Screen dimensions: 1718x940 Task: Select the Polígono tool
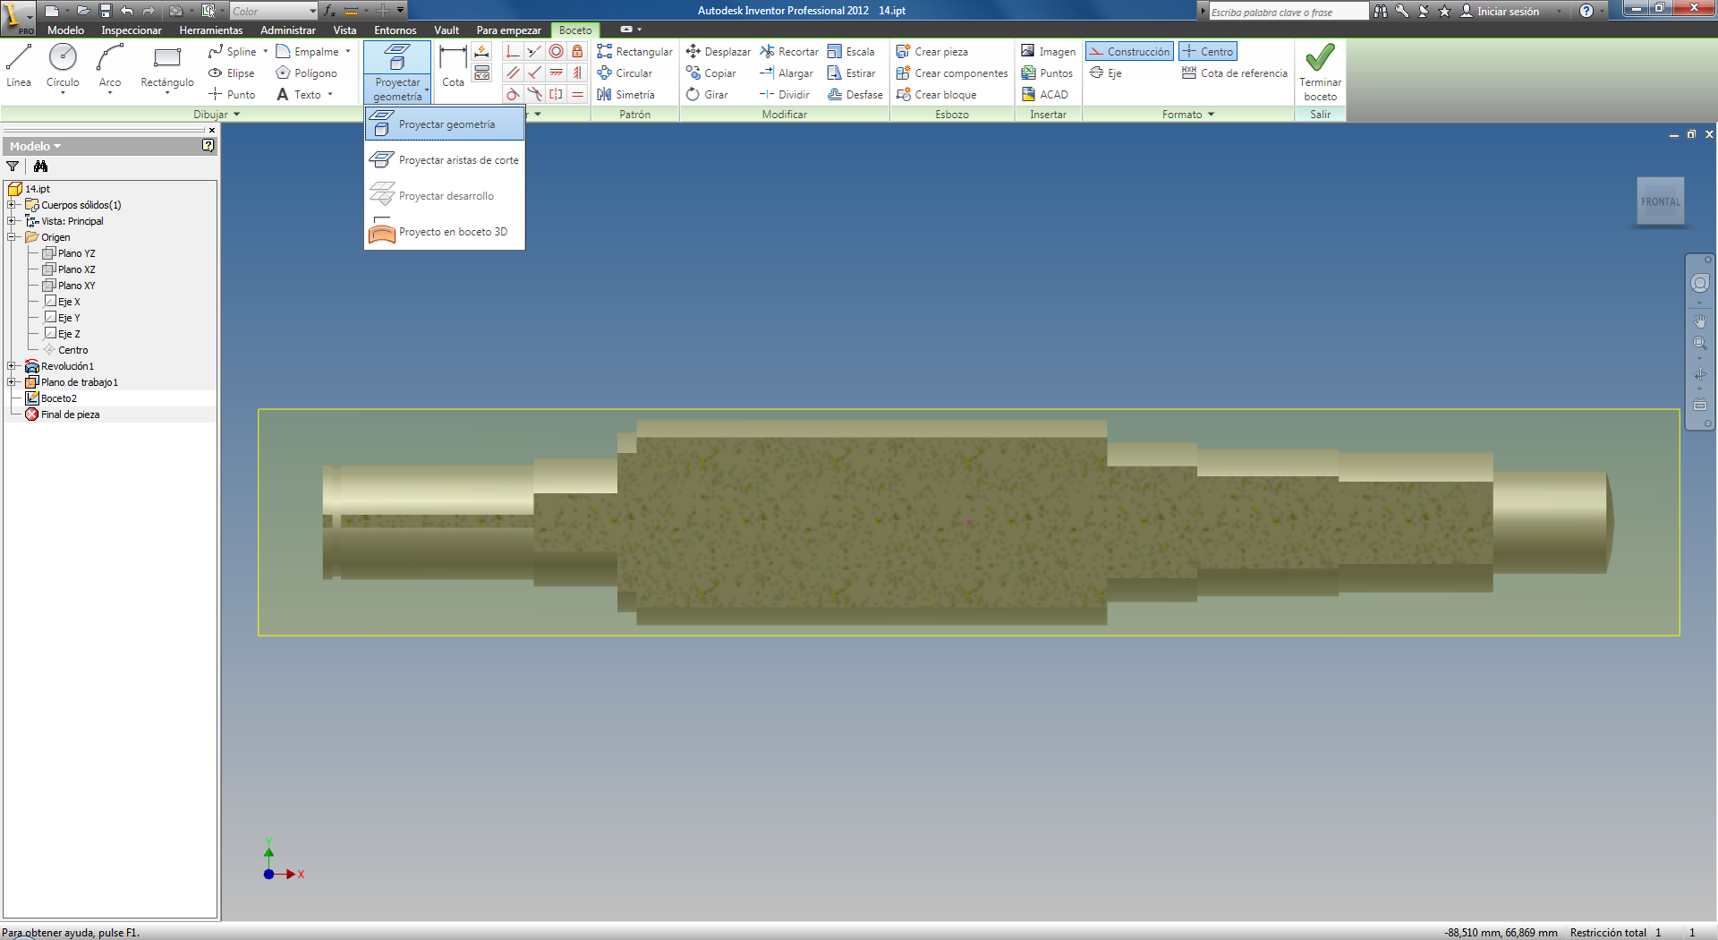click(307, 73)
